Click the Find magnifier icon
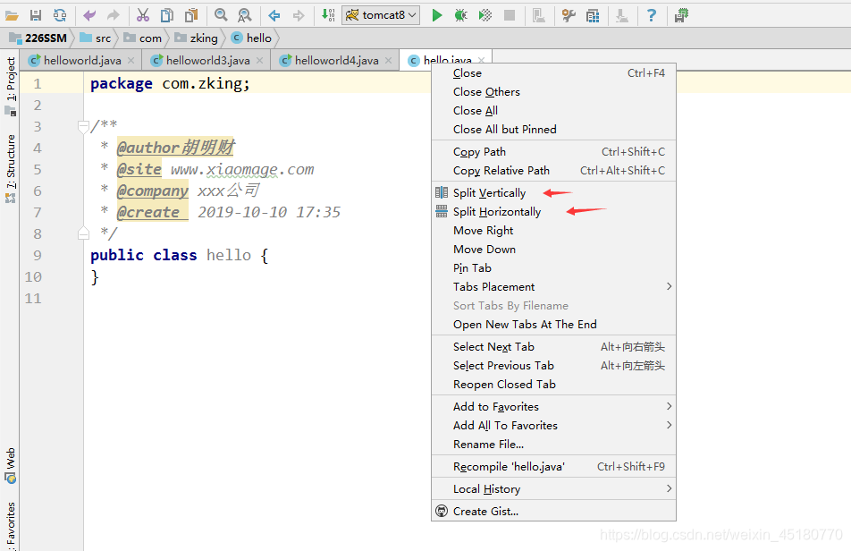The height and width of the screenshot is (551, 851). click(220, 15)
